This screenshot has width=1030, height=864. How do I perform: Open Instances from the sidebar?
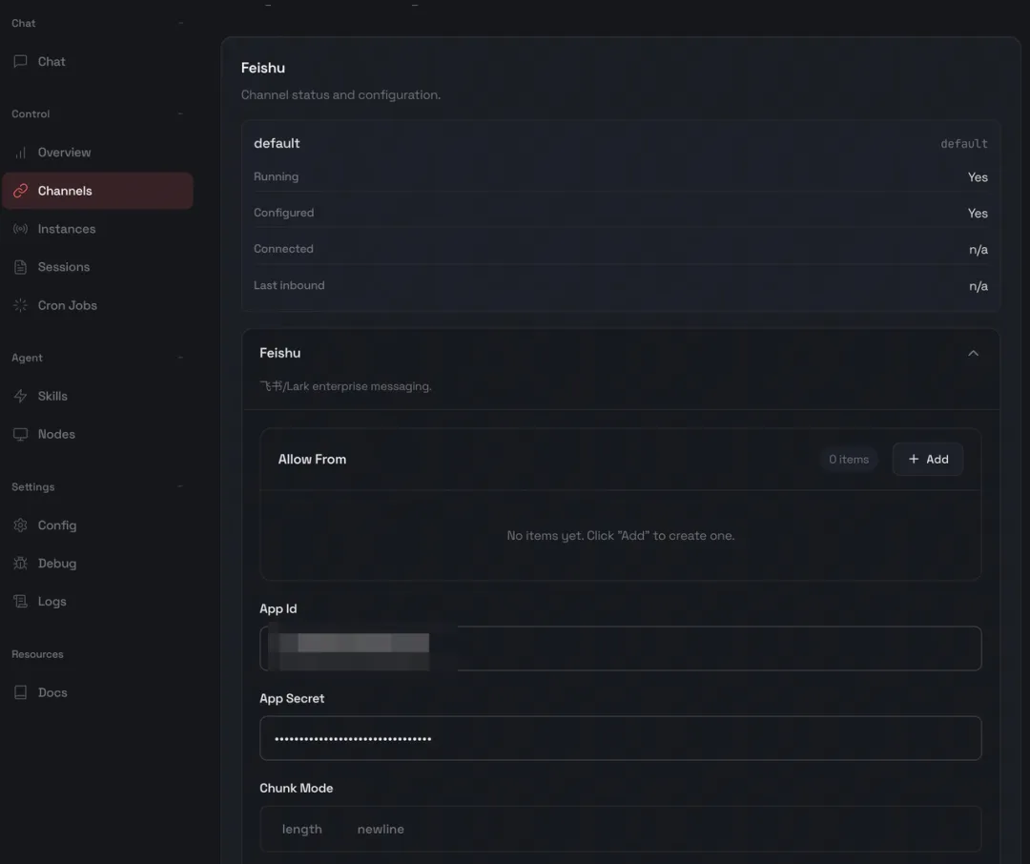tap(97, 229)
